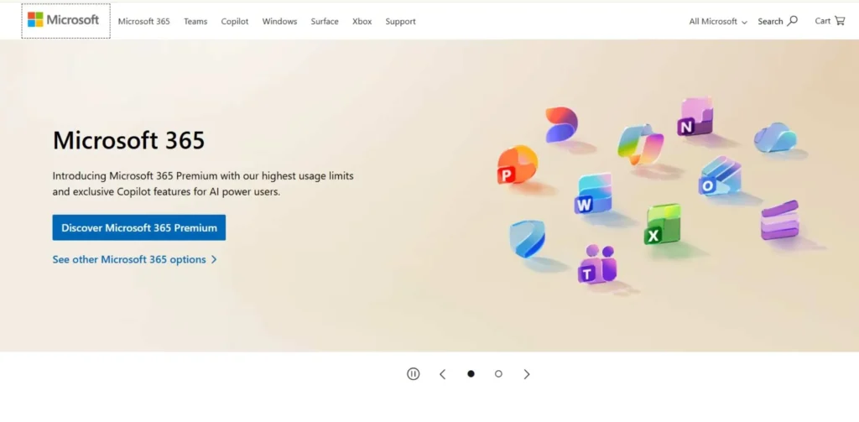The image size is (859, 422).
Task: Click the OneNote app icon
Action: point(695,117)
